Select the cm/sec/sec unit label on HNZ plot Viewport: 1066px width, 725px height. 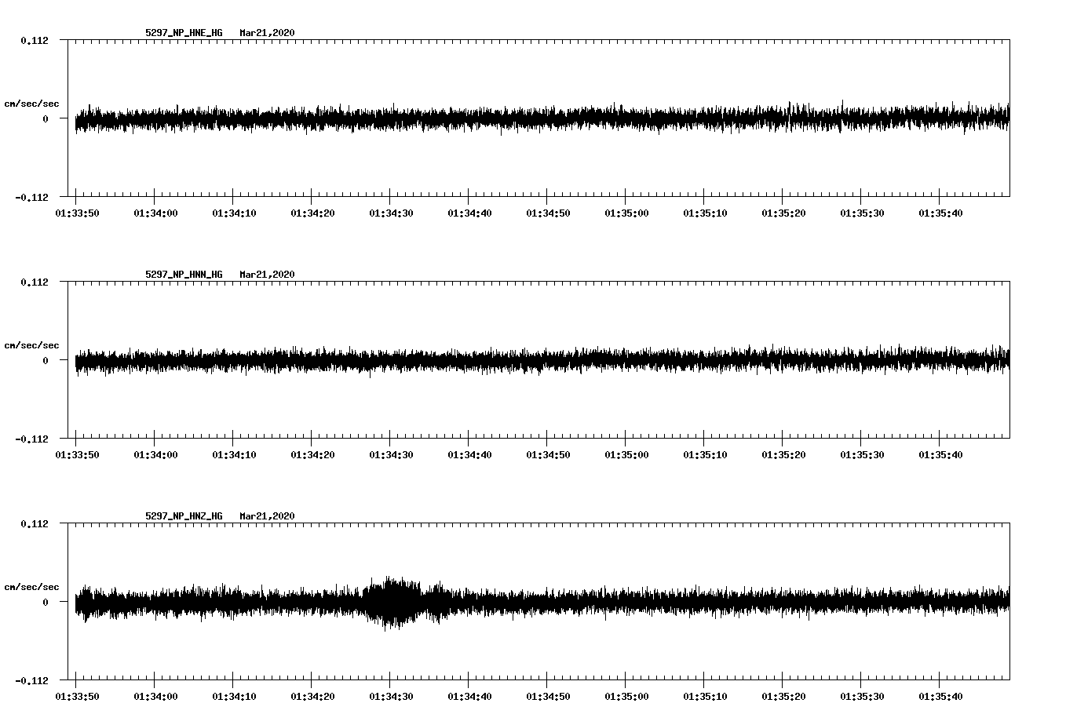click(31, 588)
